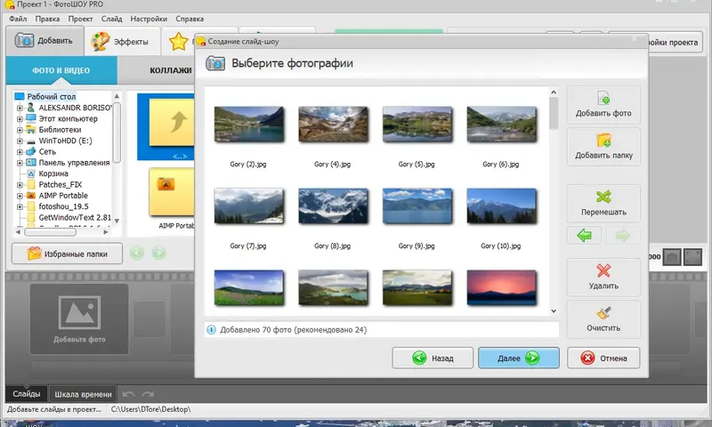The height and width of the screenshot is (427, 712).
Task: Proceed with the Далее button
Action: (x=519, y=358)
